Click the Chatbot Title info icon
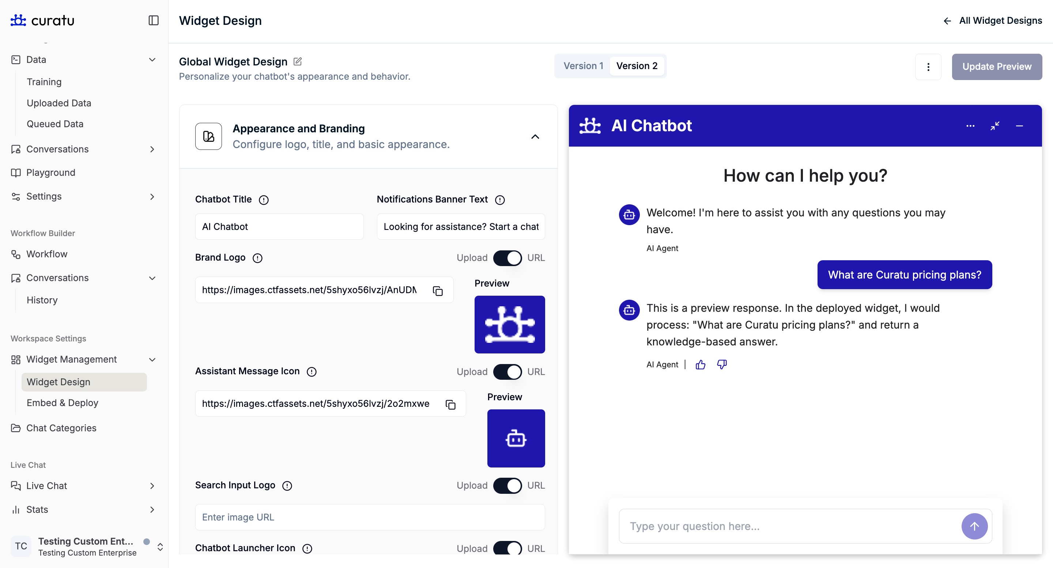Viewport: 1053px width, 568px height. point(264,200)
